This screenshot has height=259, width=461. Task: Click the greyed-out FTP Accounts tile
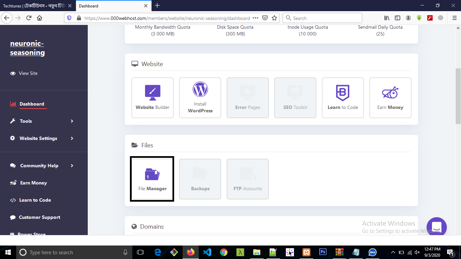pyautogui.click(x=248, y=179)
